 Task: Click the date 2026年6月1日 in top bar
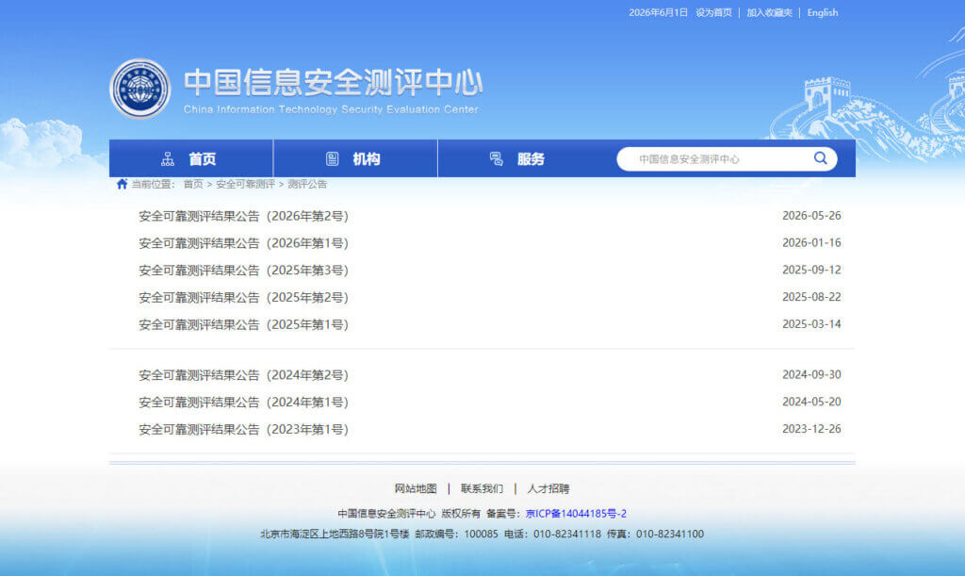coord(658,12)
